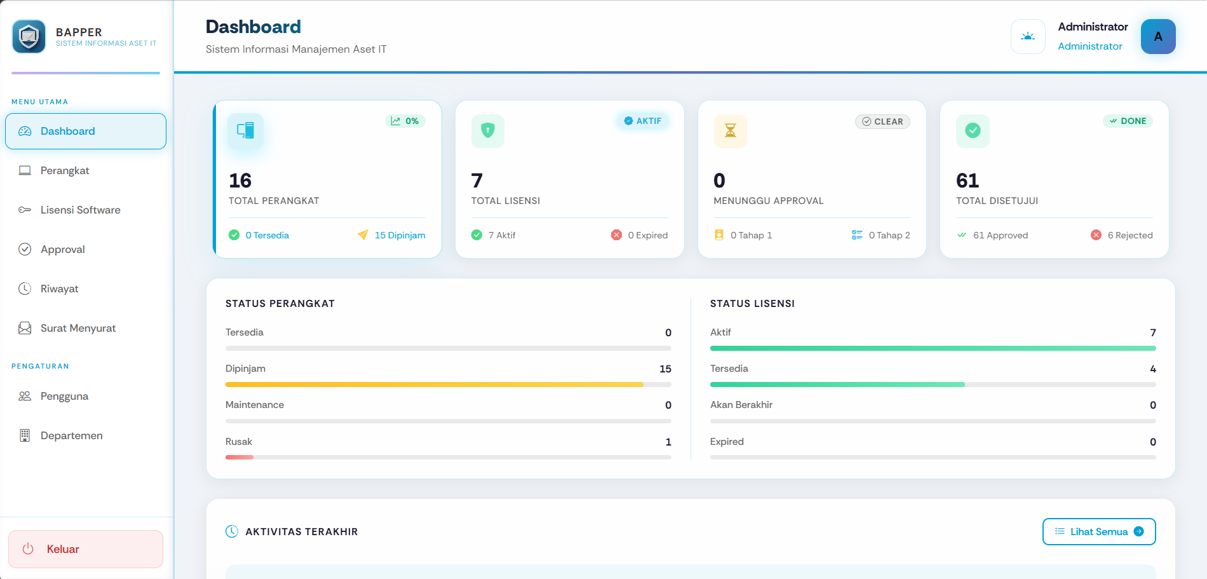Click the hourglass icon on Menunggu Approval card

click(x=731, y=131)
